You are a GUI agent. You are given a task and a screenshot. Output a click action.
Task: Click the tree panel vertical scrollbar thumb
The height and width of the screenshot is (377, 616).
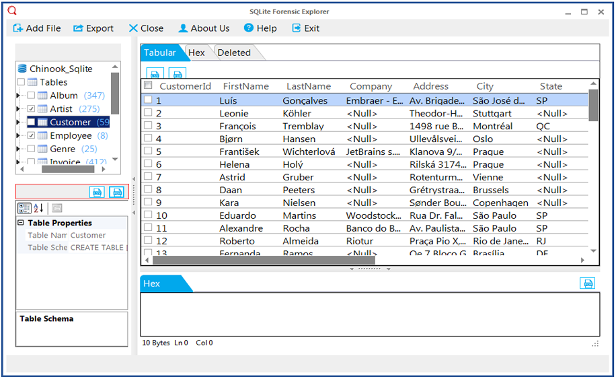coord(115,93)
